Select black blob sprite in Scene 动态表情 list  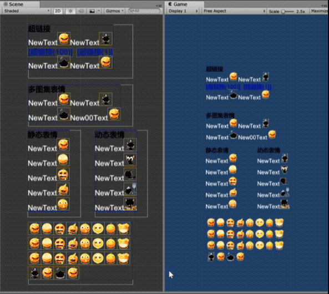click(x=130, y=174)
